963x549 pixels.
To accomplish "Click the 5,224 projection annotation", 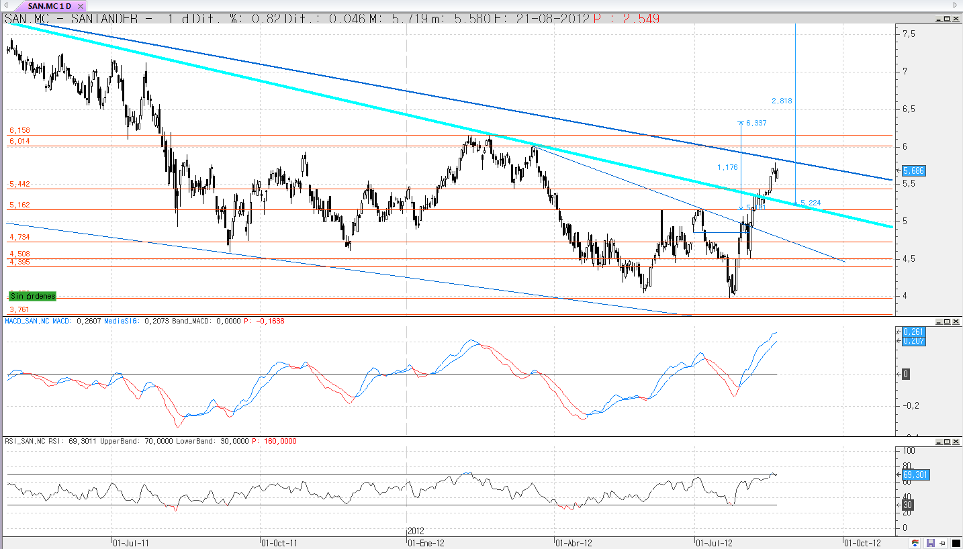I will point(810,202).
